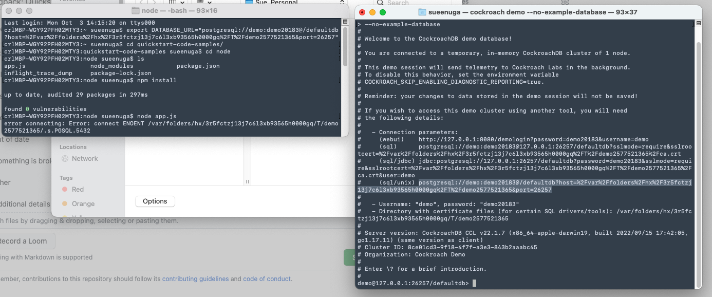Image resolution: width=712 pixels, height=297 pixels.
Task: Open the contributing guidelines link
Action: (195, 279)
